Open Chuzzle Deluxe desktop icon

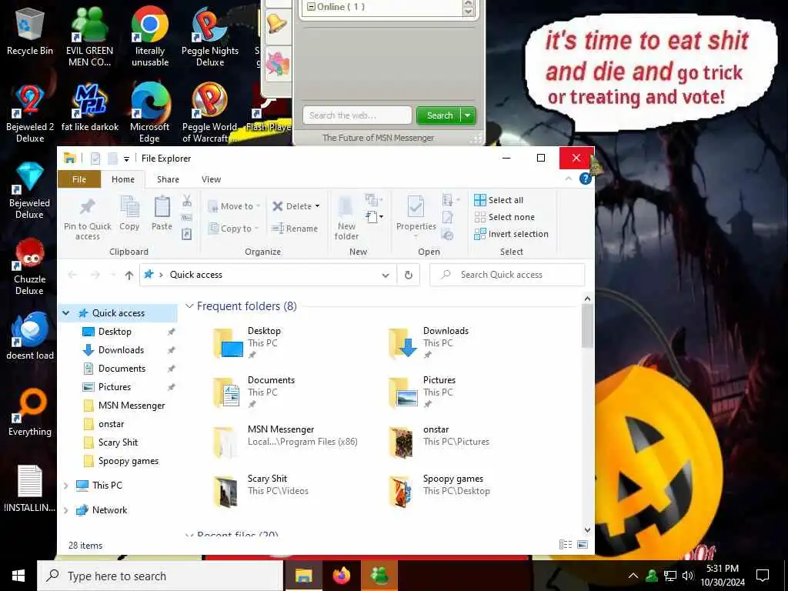30,266
